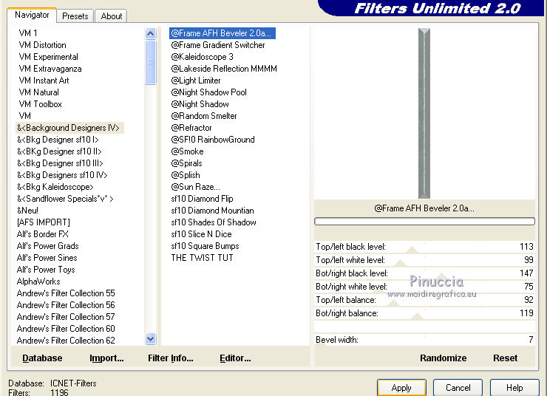Select @Splish filter
The height and width of the screenshot is (396, 547).
coord(186,175)
